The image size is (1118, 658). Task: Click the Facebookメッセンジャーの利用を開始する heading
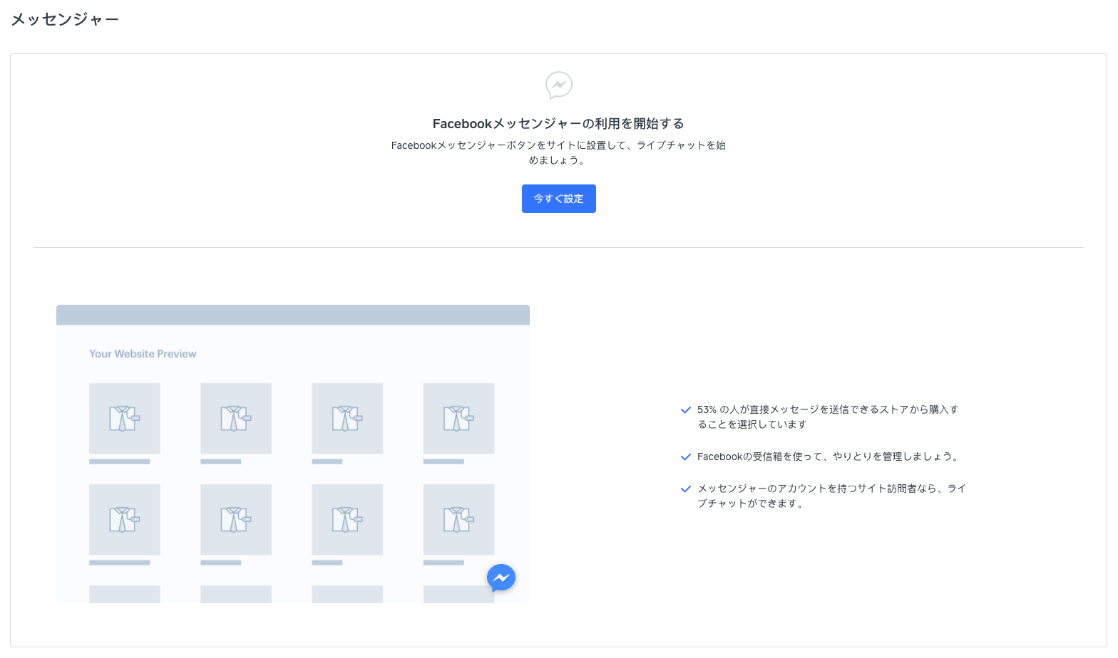(x=558, y=124)
